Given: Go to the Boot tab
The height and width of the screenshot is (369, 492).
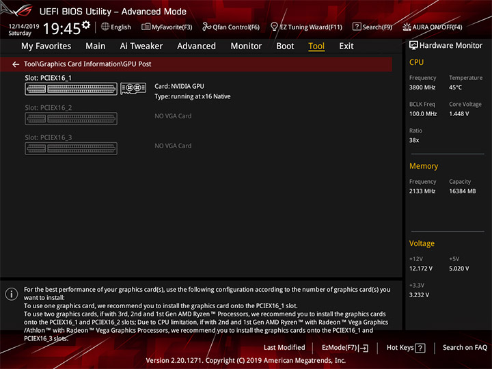Looking at the screenshot, I should click(285, 46).
